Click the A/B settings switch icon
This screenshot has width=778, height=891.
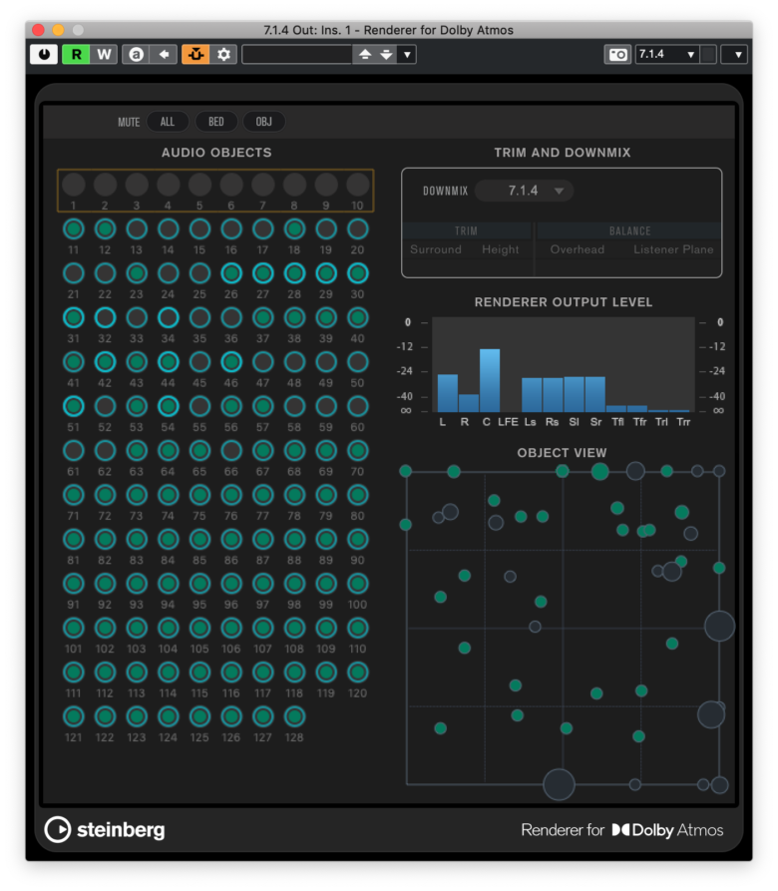pyautogui.click(x=136, y=54)
